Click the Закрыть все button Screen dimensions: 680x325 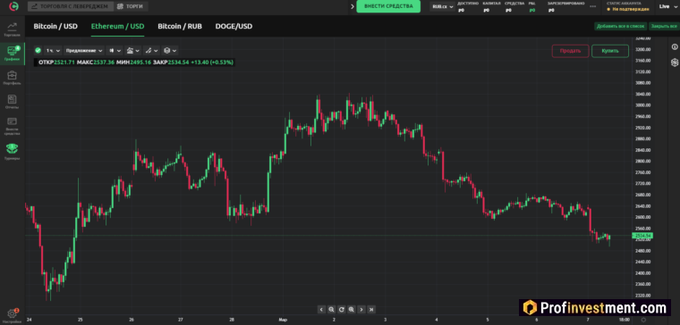coord(664,27)
